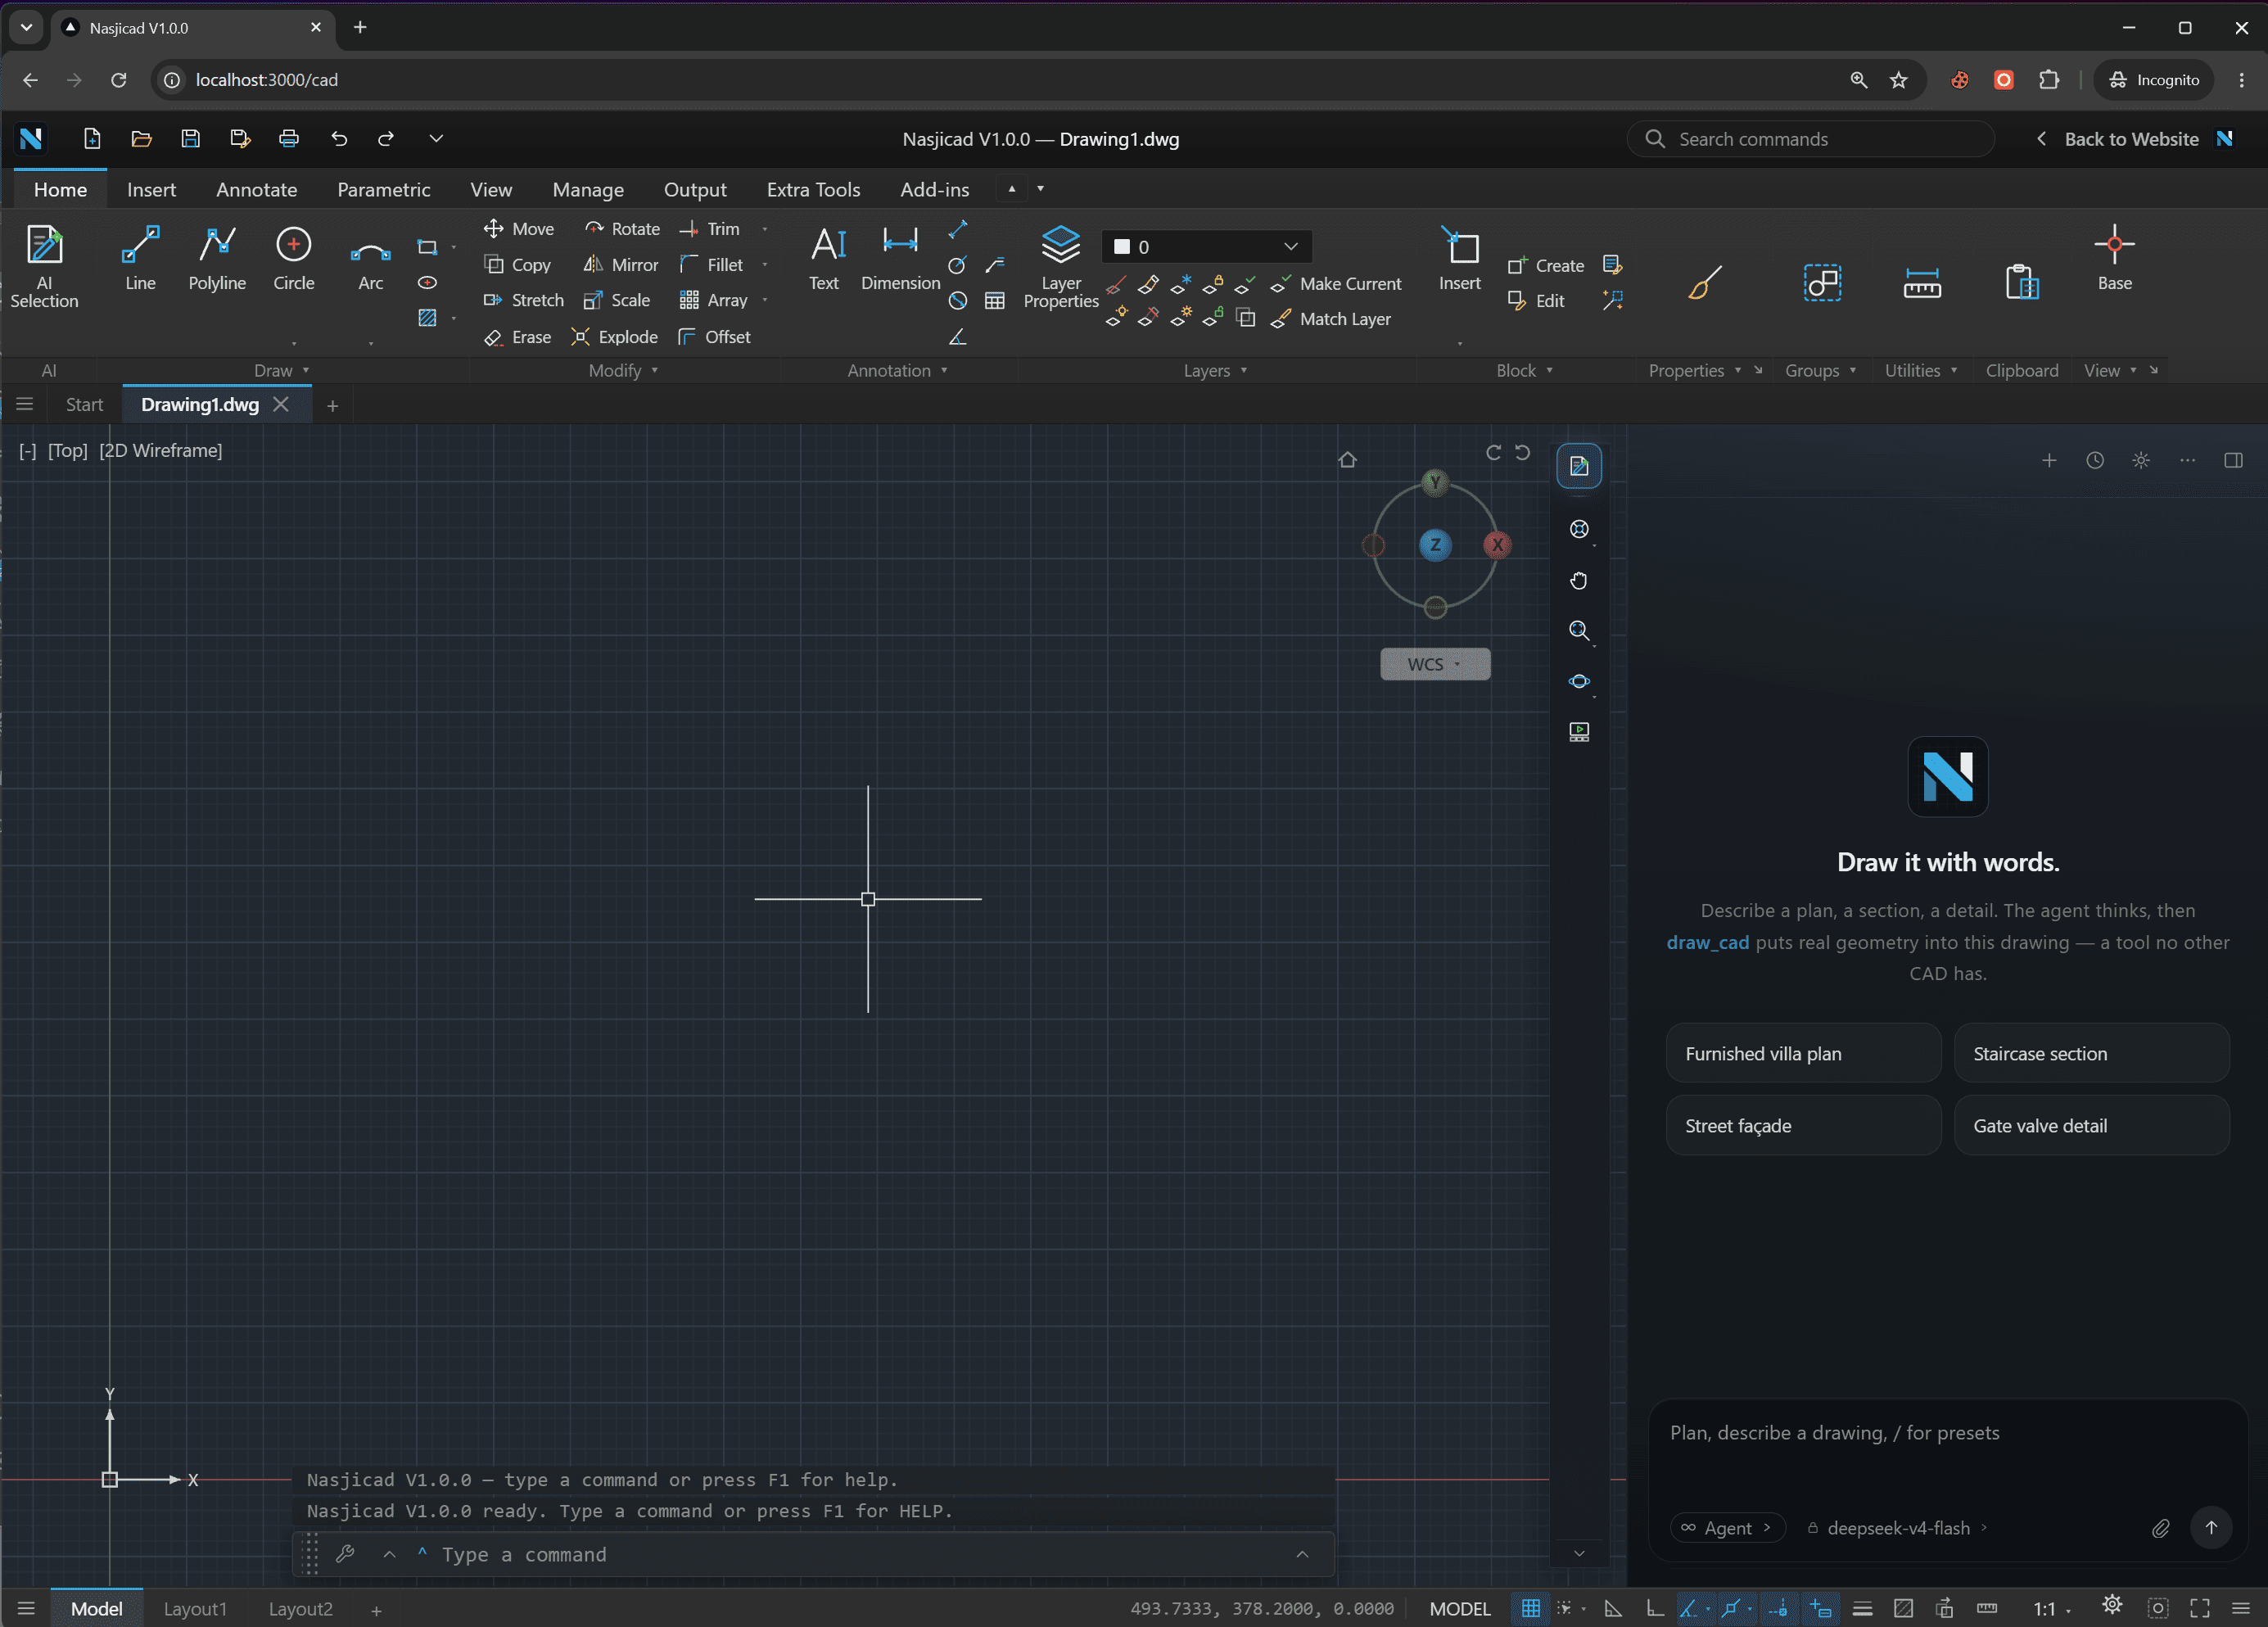This screenshot has height=1627, width=2268.
Task: Open the Insert ribbon tab
Action: pyautogui.click(x=151, y=189)
